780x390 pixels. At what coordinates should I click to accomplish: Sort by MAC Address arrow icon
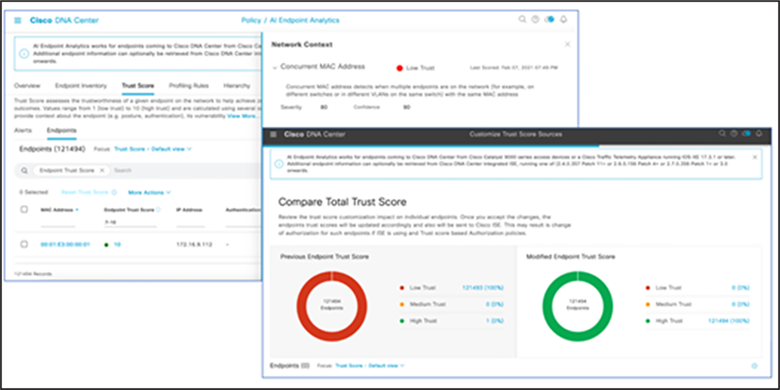[x=76, y=211]
